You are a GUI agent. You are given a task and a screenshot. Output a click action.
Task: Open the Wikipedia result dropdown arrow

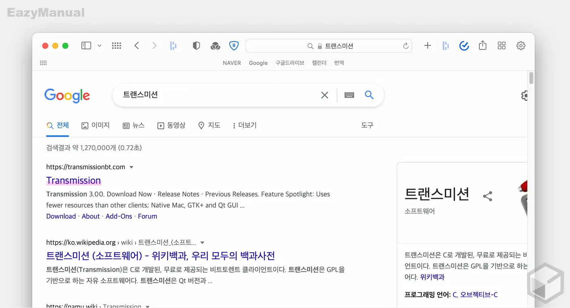click(202, 242)
